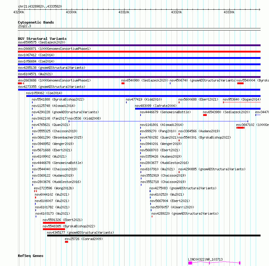
Task: Open nsv5541888 (ByrskaBishop2022) label
Action: (58, 99)
